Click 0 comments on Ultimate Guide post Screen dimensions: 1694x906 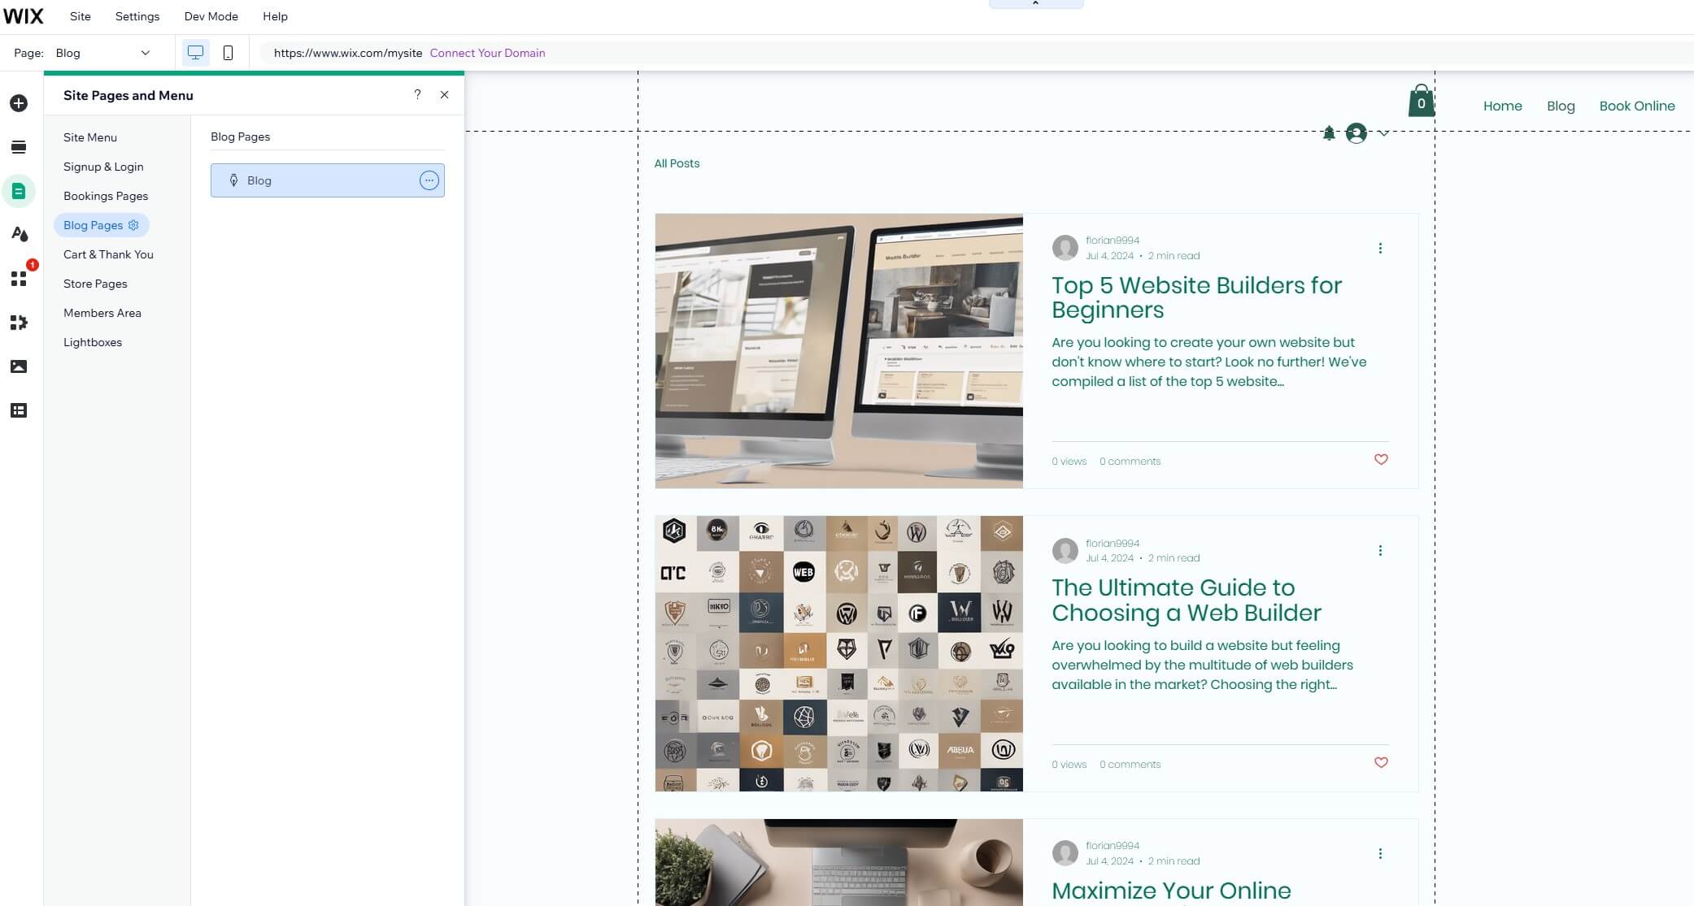pyautogui.click(x=1130, y=765)
